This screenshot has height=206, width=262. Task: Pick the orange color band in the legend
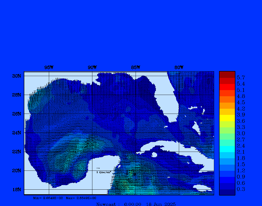pos(227,105)
